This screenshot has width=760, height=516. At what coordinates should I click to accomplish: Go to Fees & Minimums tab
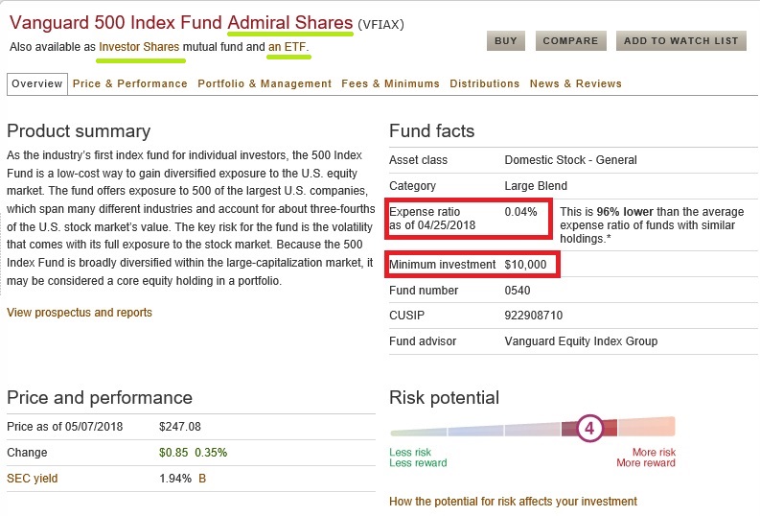click(x=390, y=84)
